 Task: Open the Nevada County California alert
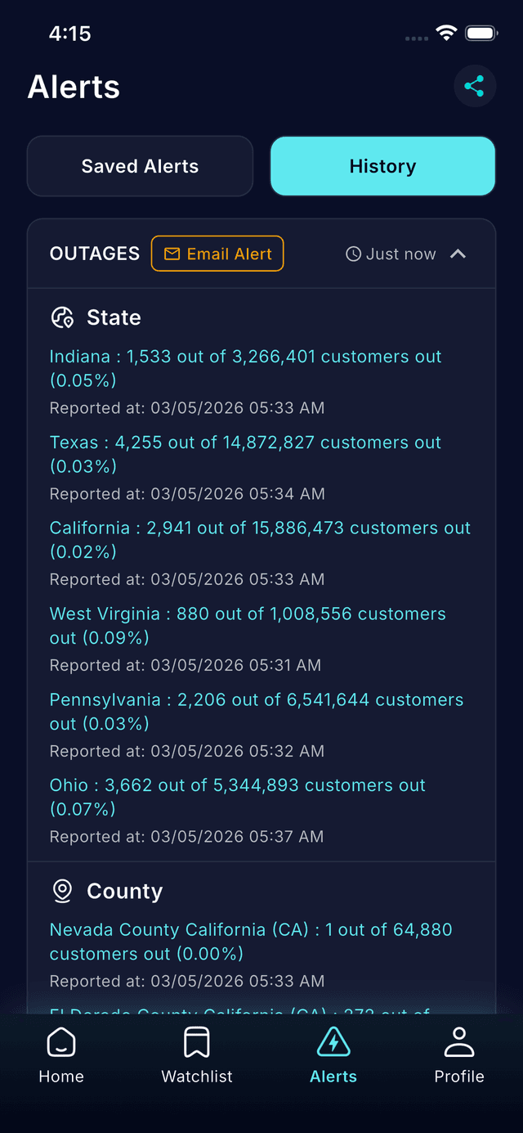(250, 942)
